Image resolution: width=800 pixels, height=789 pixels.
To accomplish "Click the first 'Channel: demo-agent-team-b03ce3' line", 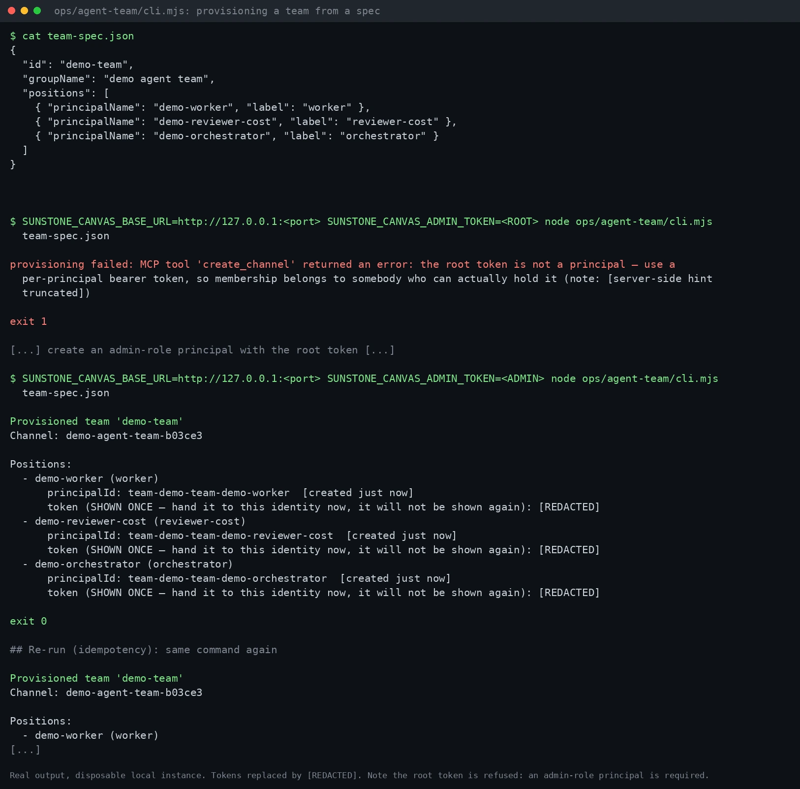I will [x=106, y=436].
